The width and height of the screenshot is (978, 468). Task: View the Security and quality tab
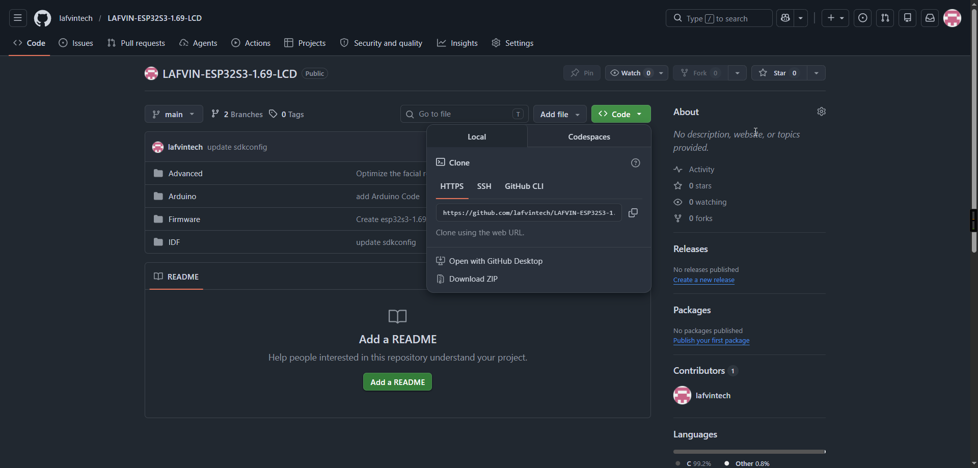pos(381,43)
